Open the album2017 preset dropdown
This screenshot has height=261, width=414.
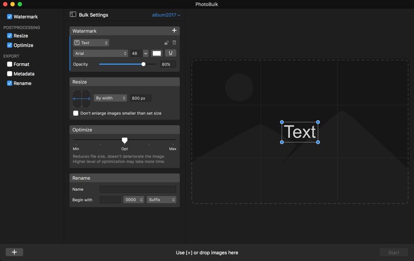166,15
